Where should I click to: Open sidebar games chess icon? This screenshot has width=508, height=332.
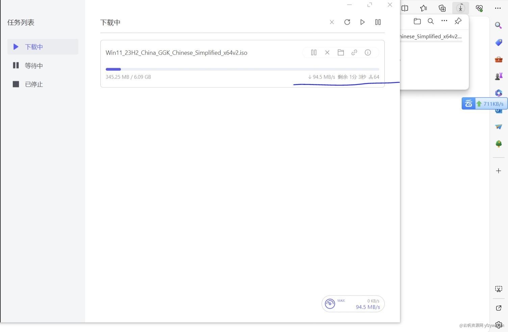[x=499, y=76]
